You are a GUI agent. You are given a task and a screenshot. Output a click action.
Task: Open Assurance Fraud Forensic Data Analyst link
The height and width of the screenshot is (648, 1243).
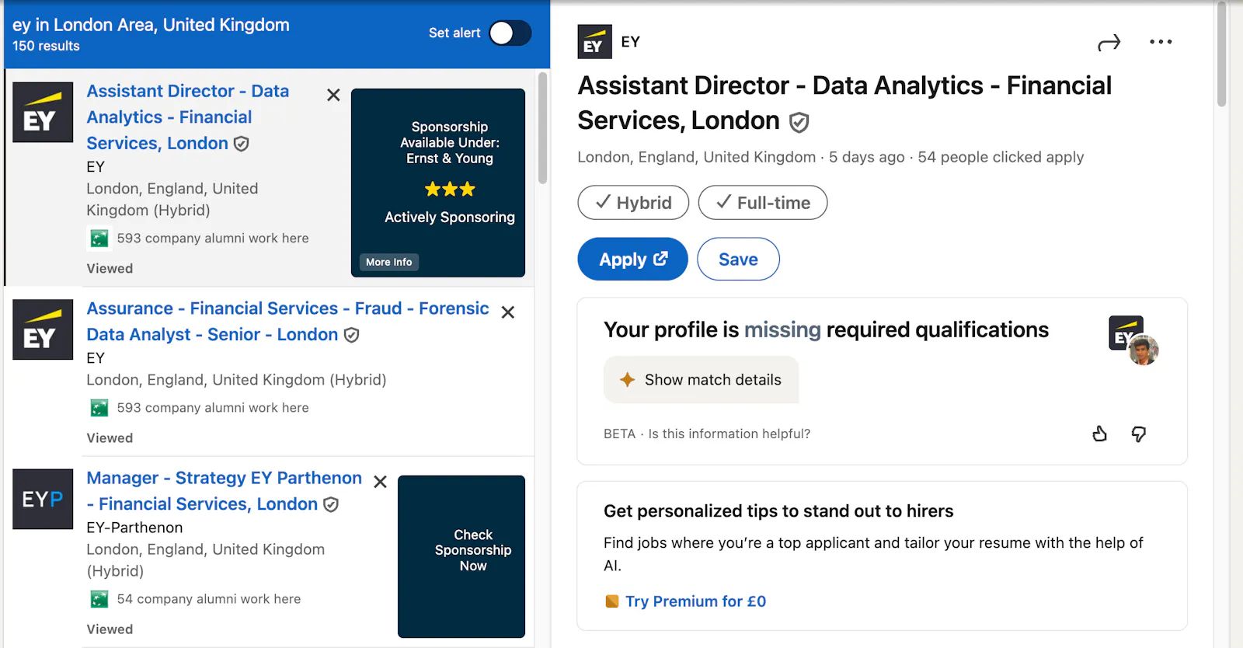pyautogui.click(x=287, y=322)
